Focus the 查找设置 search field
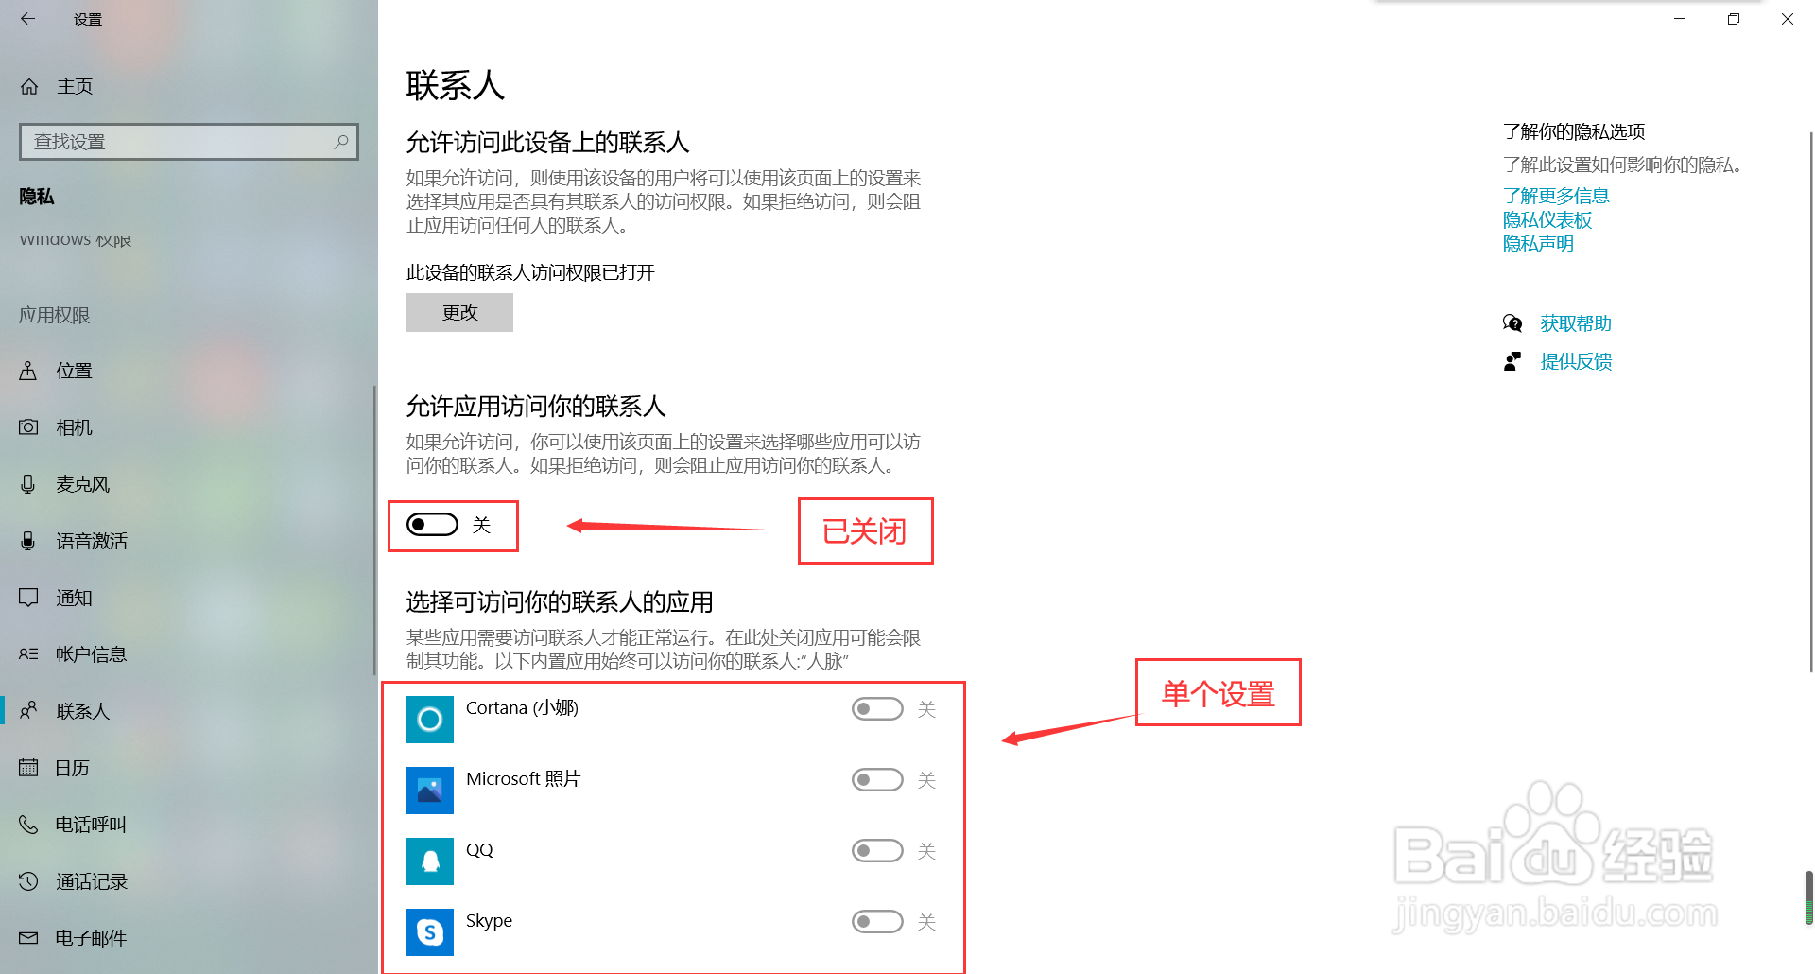Screen dimensions: 1815x974 [189, 142]
